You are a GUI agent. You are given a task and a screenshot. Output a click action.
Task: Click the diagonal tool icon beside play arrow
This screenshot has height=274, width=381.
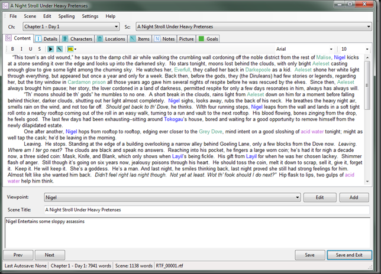pyautogui.click(x=60, y=49)
